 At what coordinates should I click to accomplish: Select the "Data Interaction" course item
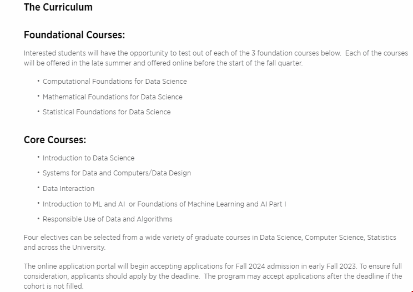tap(68, 188)
